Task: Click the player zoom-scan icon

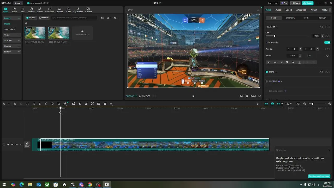Action: (247, 96)
